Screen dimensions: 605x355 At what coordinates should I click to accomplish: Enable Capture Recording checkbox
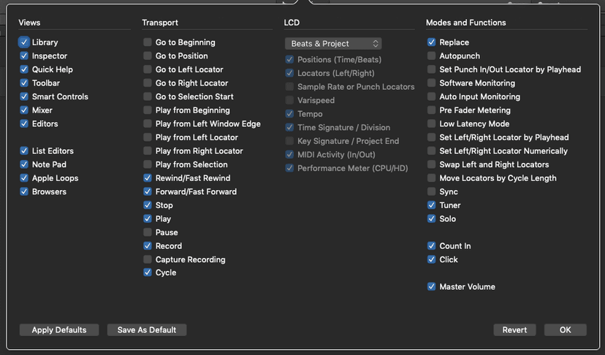click(148, 259)
